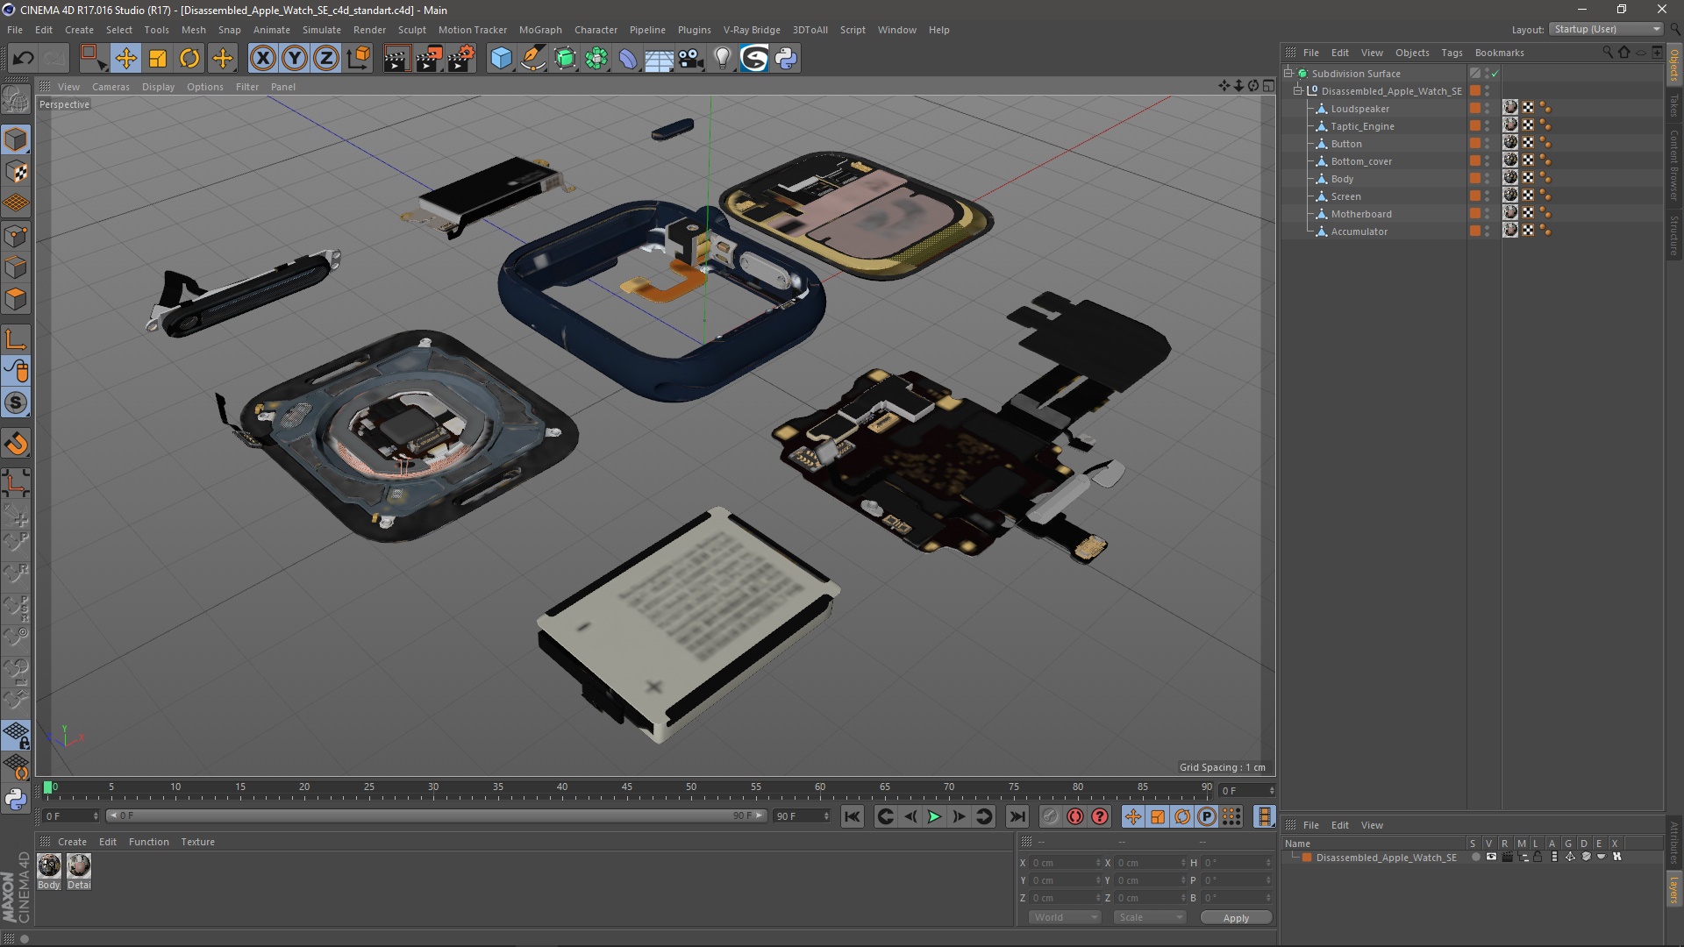Open the Render menu

point(369,30)
